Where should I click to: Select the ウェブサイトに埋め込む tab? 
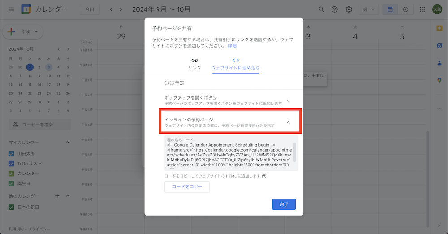coord(235,64)
